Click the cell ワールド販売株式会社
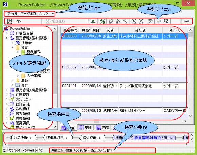The image size is (197, 155). 140,86
